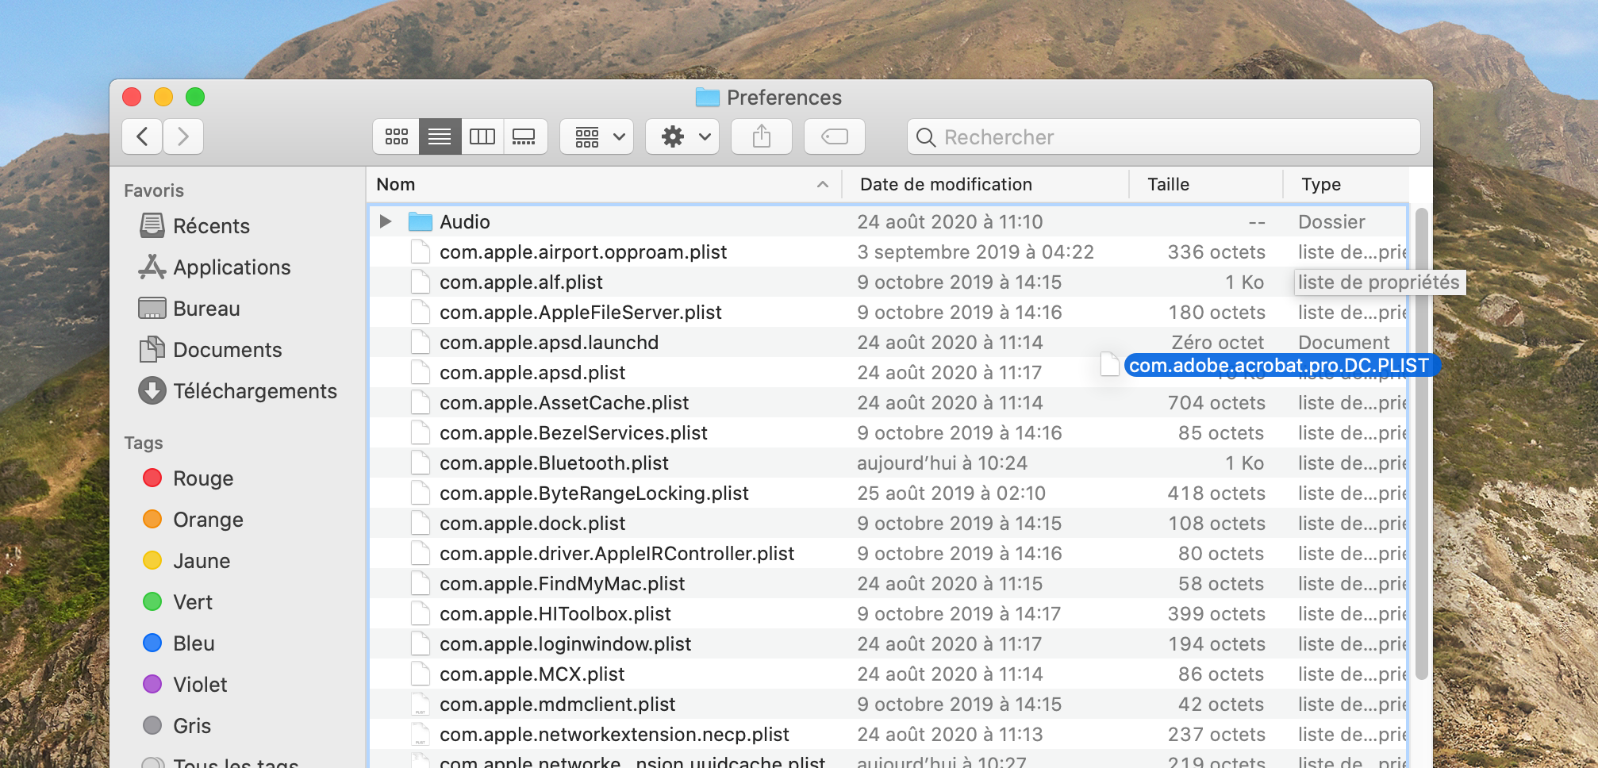
Task: Switch to column view mode
Action: [482, 136]
